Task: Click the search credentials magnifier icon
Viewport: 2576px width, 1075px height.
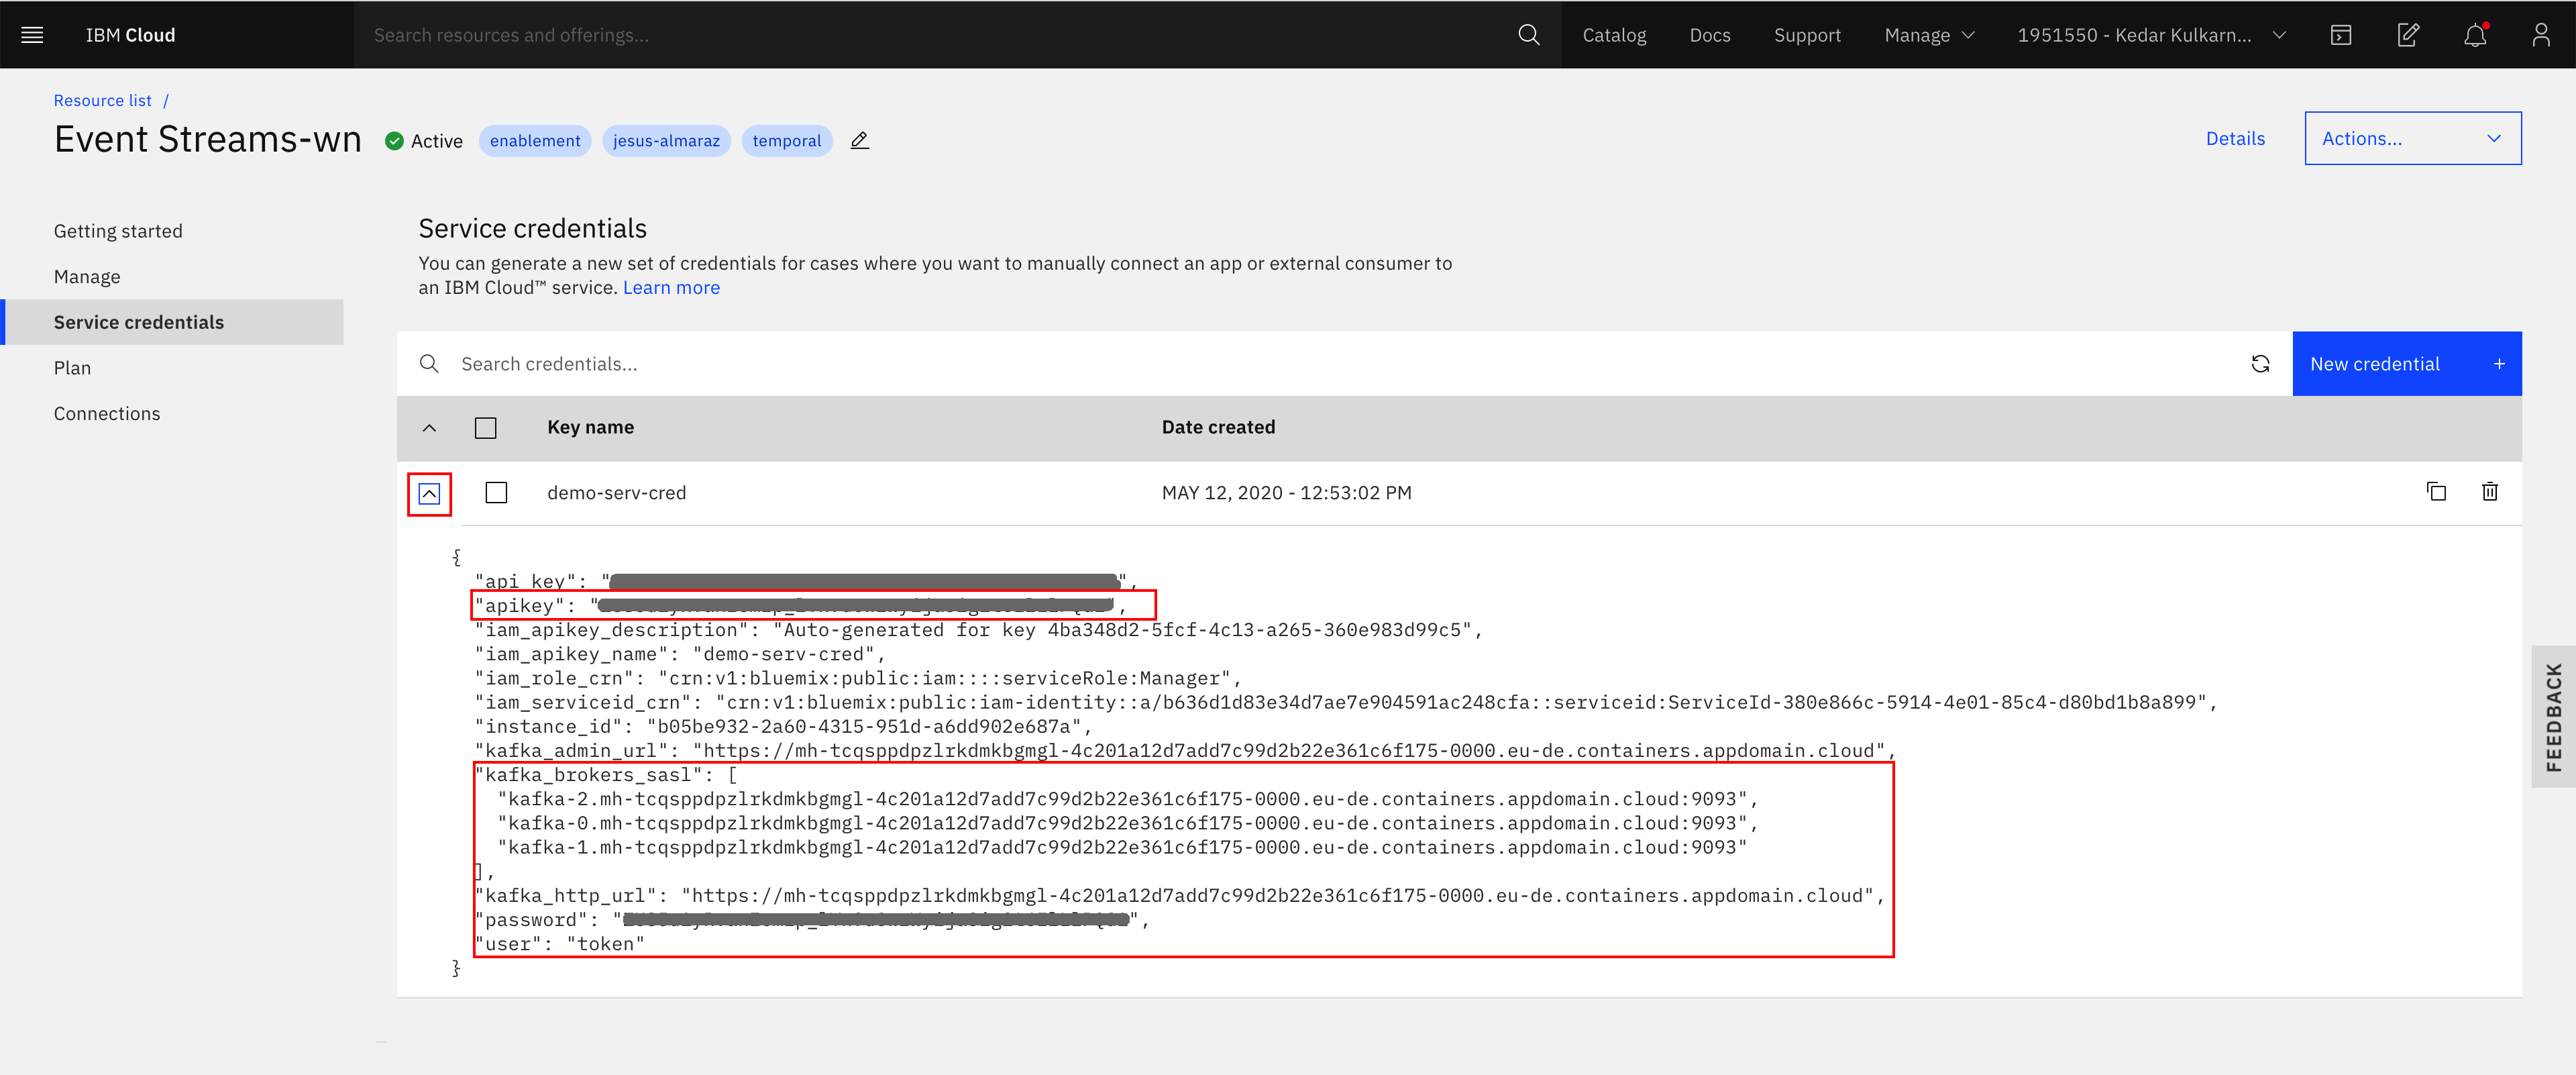Action: click(x=429, y=364)
